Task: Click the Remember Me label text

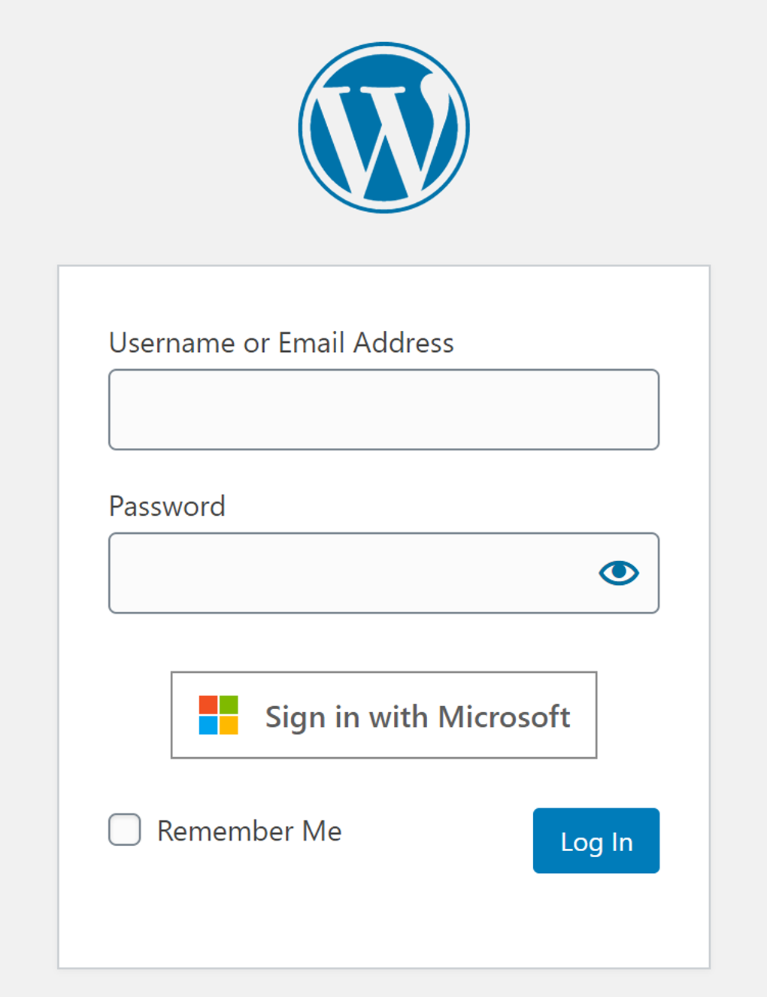Action: [x=248, y=830]
